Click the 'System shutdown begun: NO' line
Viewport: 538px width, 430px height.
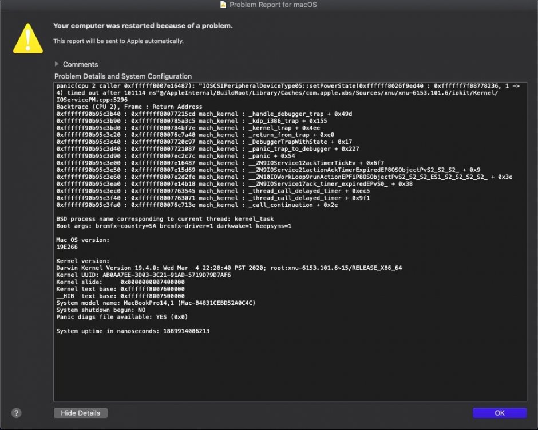point(101,310)
